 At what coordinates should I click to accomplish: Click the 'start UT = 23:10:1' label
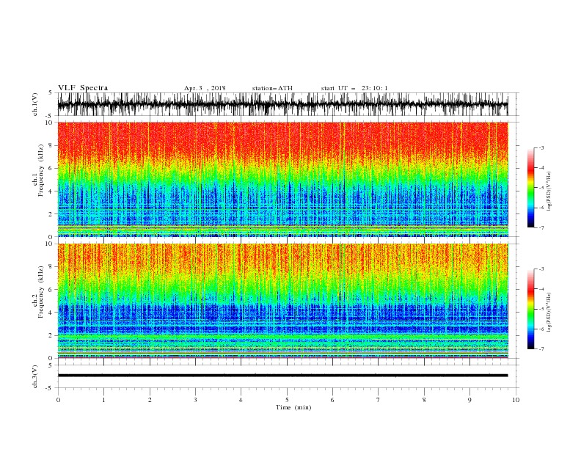pyautogui.click(x=354, y=88)
